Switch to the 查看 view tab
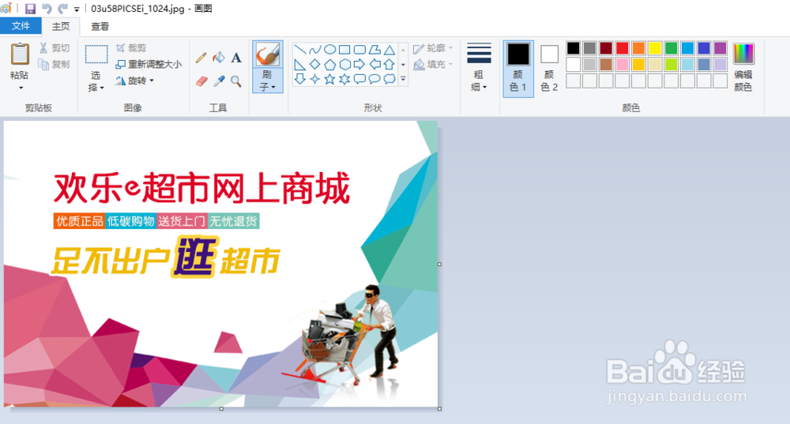The image size is (790, 424). coord(100,26)
